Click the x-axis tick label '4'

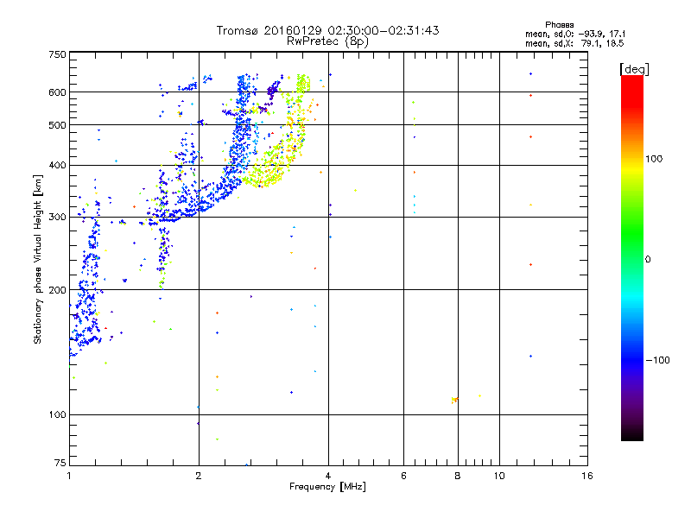[328, 476]
